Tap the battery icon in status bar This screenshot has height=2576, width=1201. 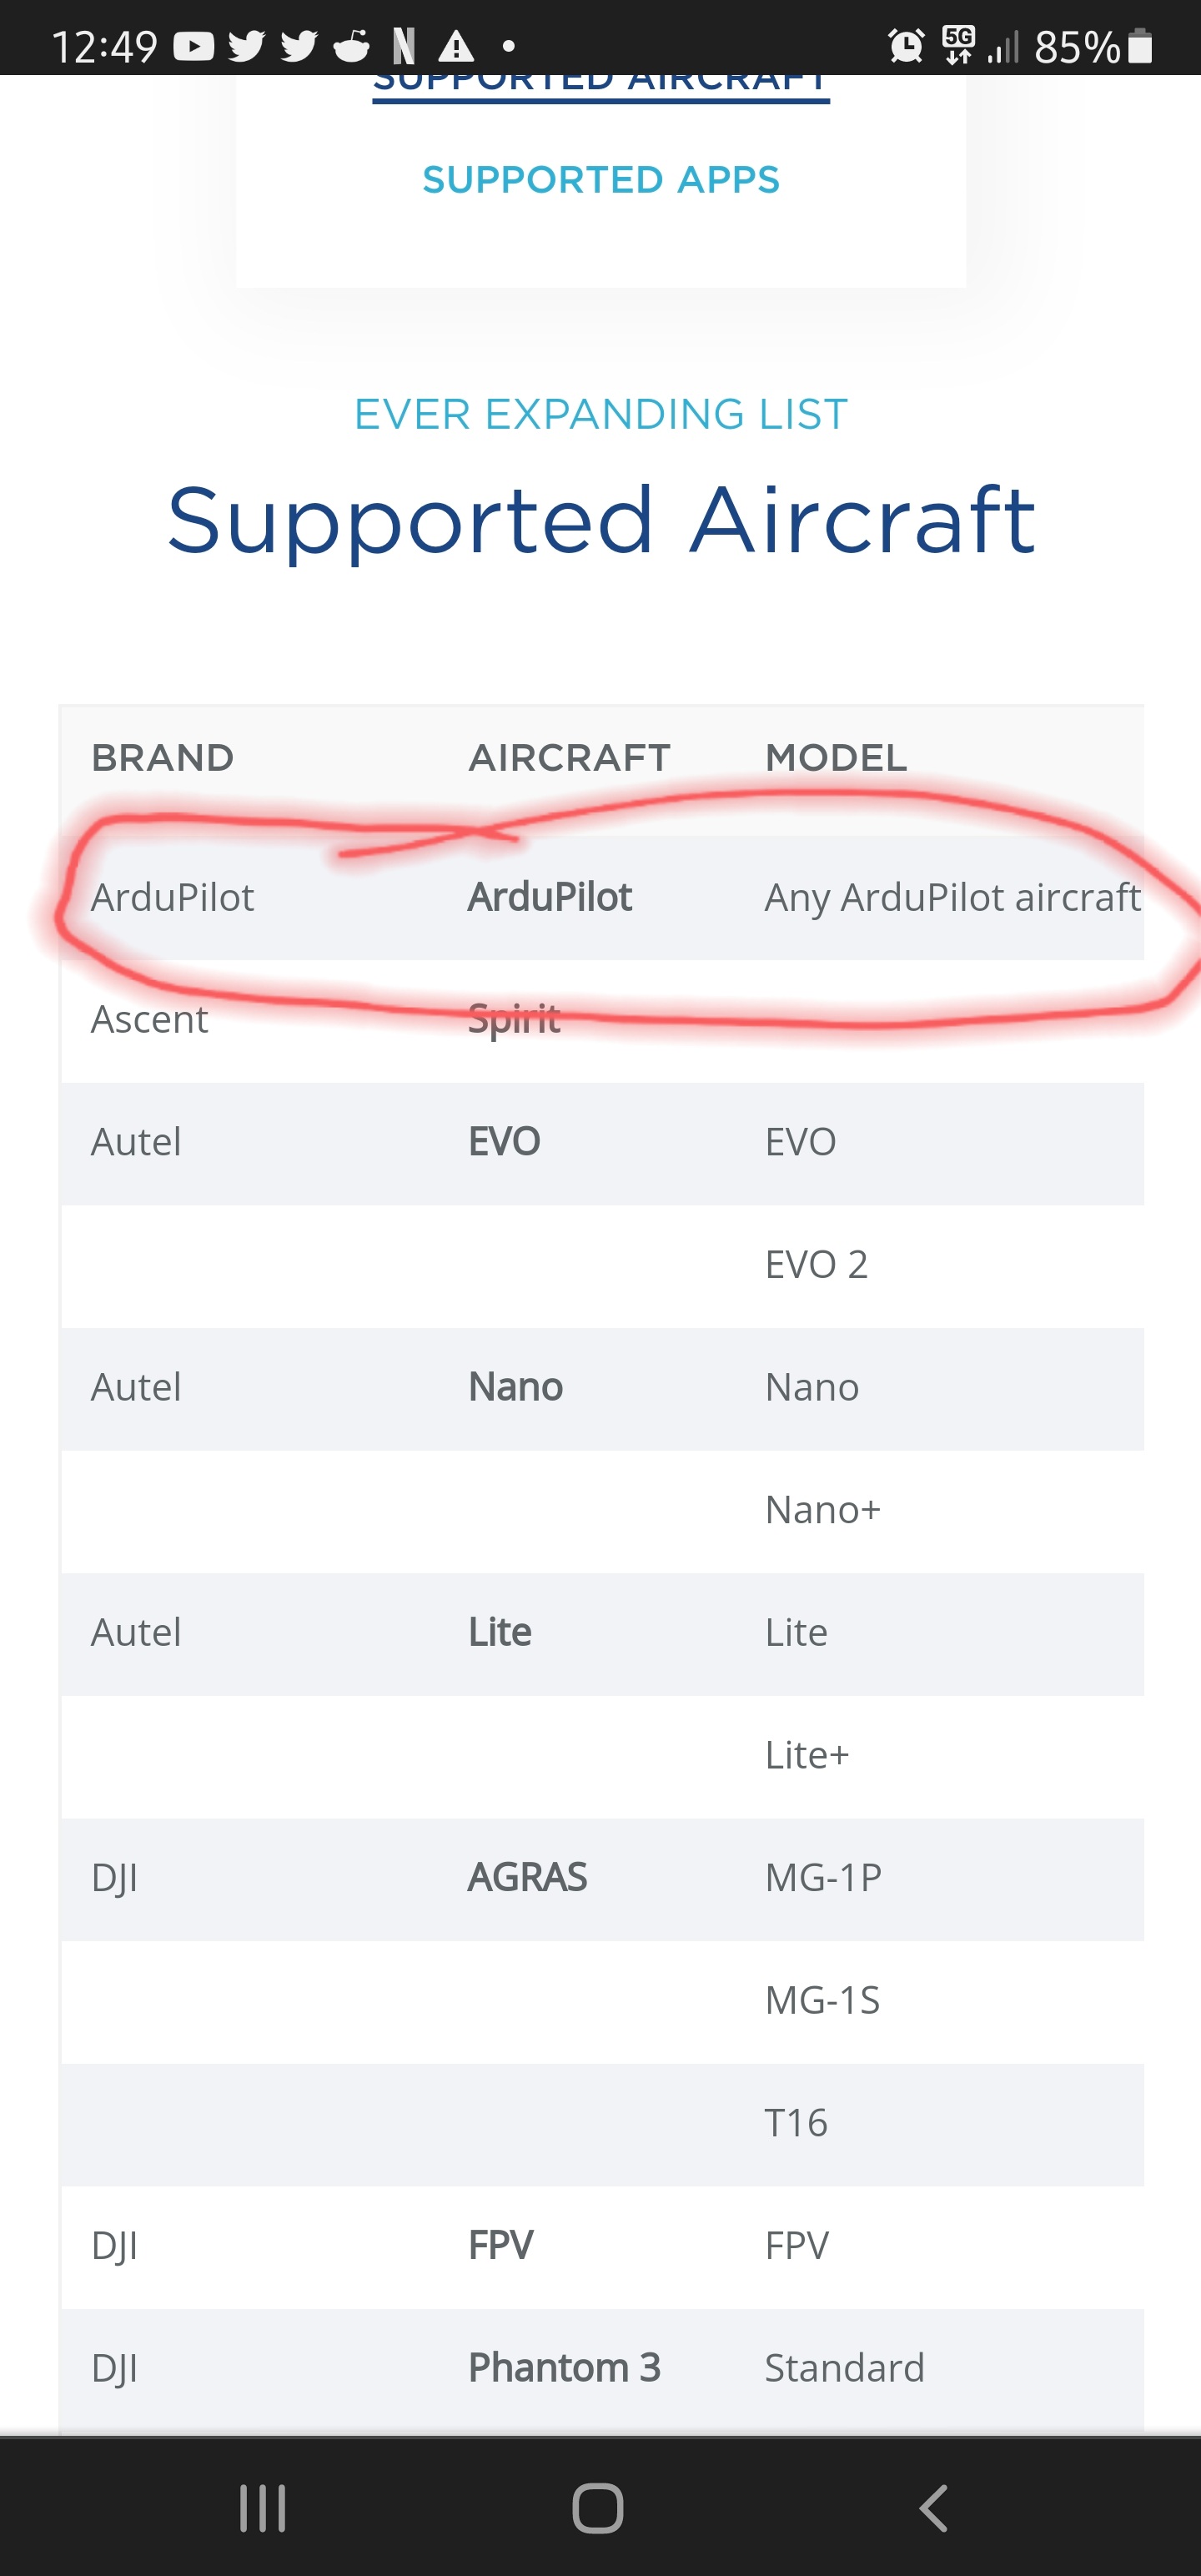pos(1140,47)
